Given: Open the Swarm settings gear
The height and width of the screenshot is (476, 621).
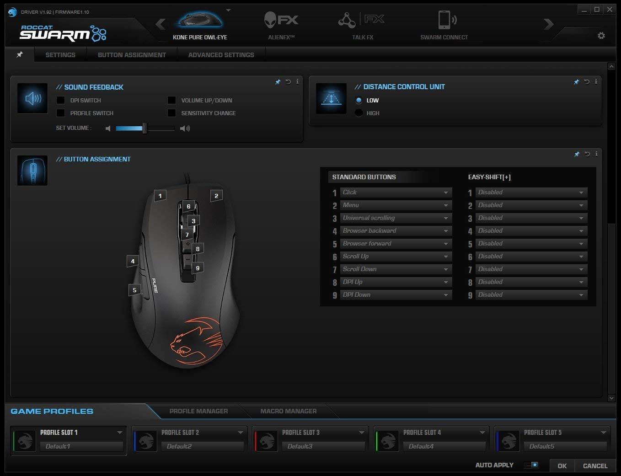Looking at the screenshot, I should [601, 35].
